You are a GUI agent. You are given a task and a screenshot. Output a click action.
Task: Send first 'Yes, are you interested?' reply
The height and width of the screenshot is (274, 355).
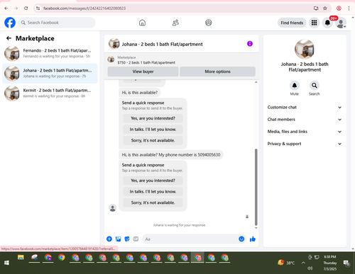(153, 118)
